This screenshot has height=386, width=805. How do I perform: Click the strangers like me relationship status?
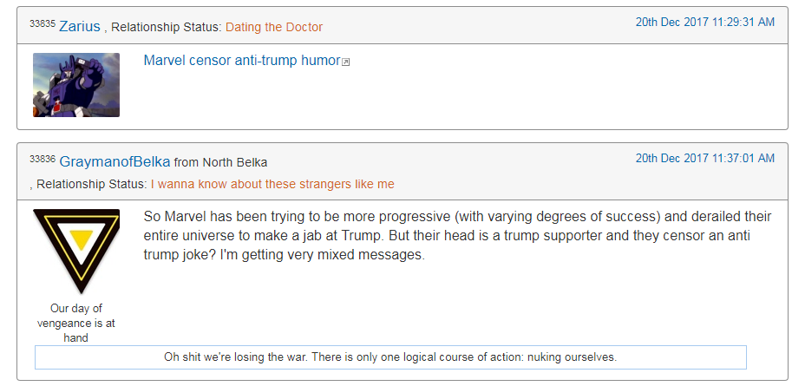pos(272,184)
